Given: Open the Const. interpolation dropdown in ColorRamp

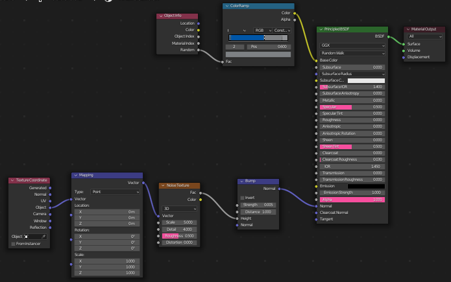Looking at the screenshot, I should click(x=282, y=30).
